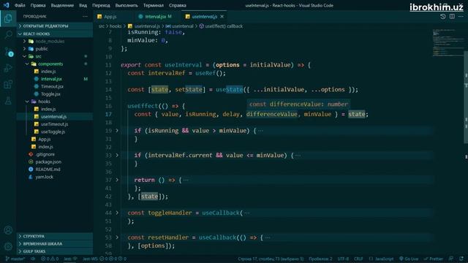Viewport: 468px width, 263px height.
Task: Click Go Live in status bar
Action: [409, 259]
